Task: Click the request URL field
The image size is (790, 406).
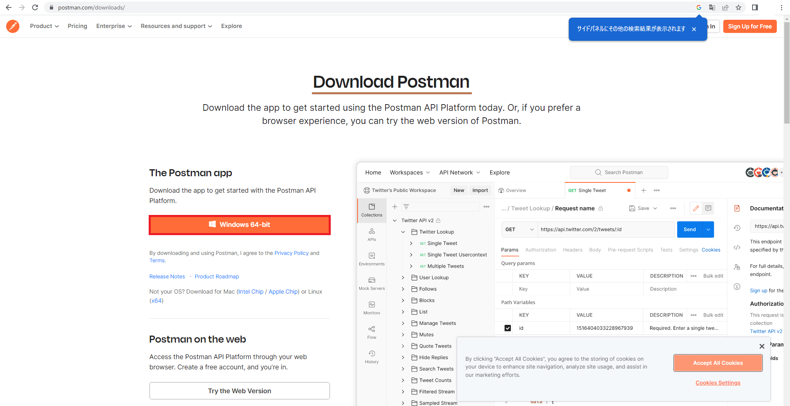Action: (606, 229)
